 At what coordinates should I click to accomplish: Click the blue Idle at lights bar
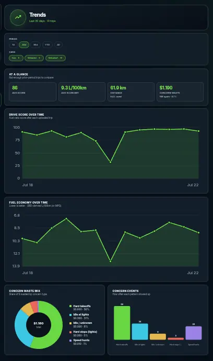(x=140, y=332)
